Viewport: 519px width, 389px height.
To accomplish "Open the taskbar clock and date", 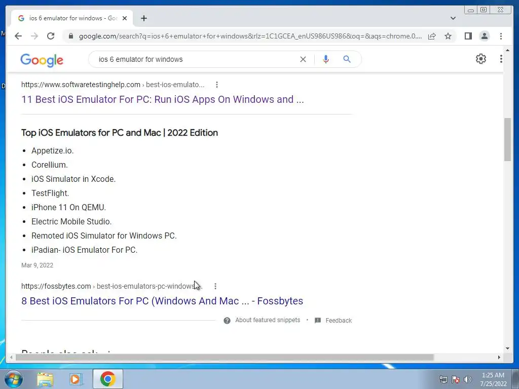I will coord(493,379).
